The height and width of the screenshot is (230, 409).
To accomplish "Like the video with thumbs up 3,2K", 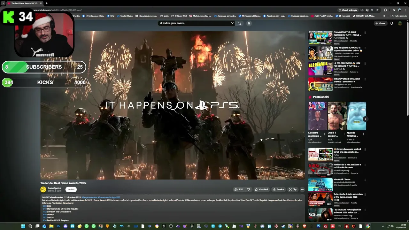I will click(239, 189).
